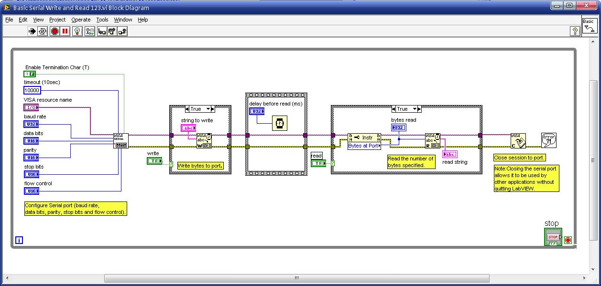Select the string to write terminal

188,128
